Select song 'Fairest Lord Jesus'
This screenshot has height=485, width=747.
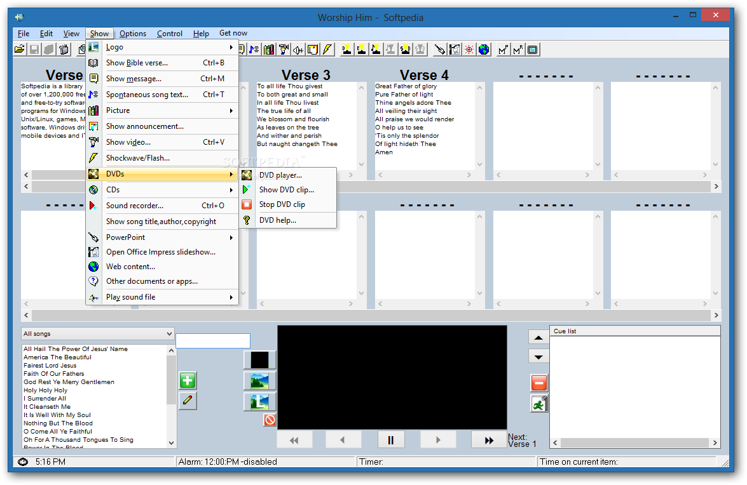pos(50,365)
